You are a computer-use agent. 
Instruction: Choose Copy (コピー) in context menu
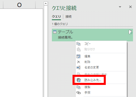(x=87, y=44)
